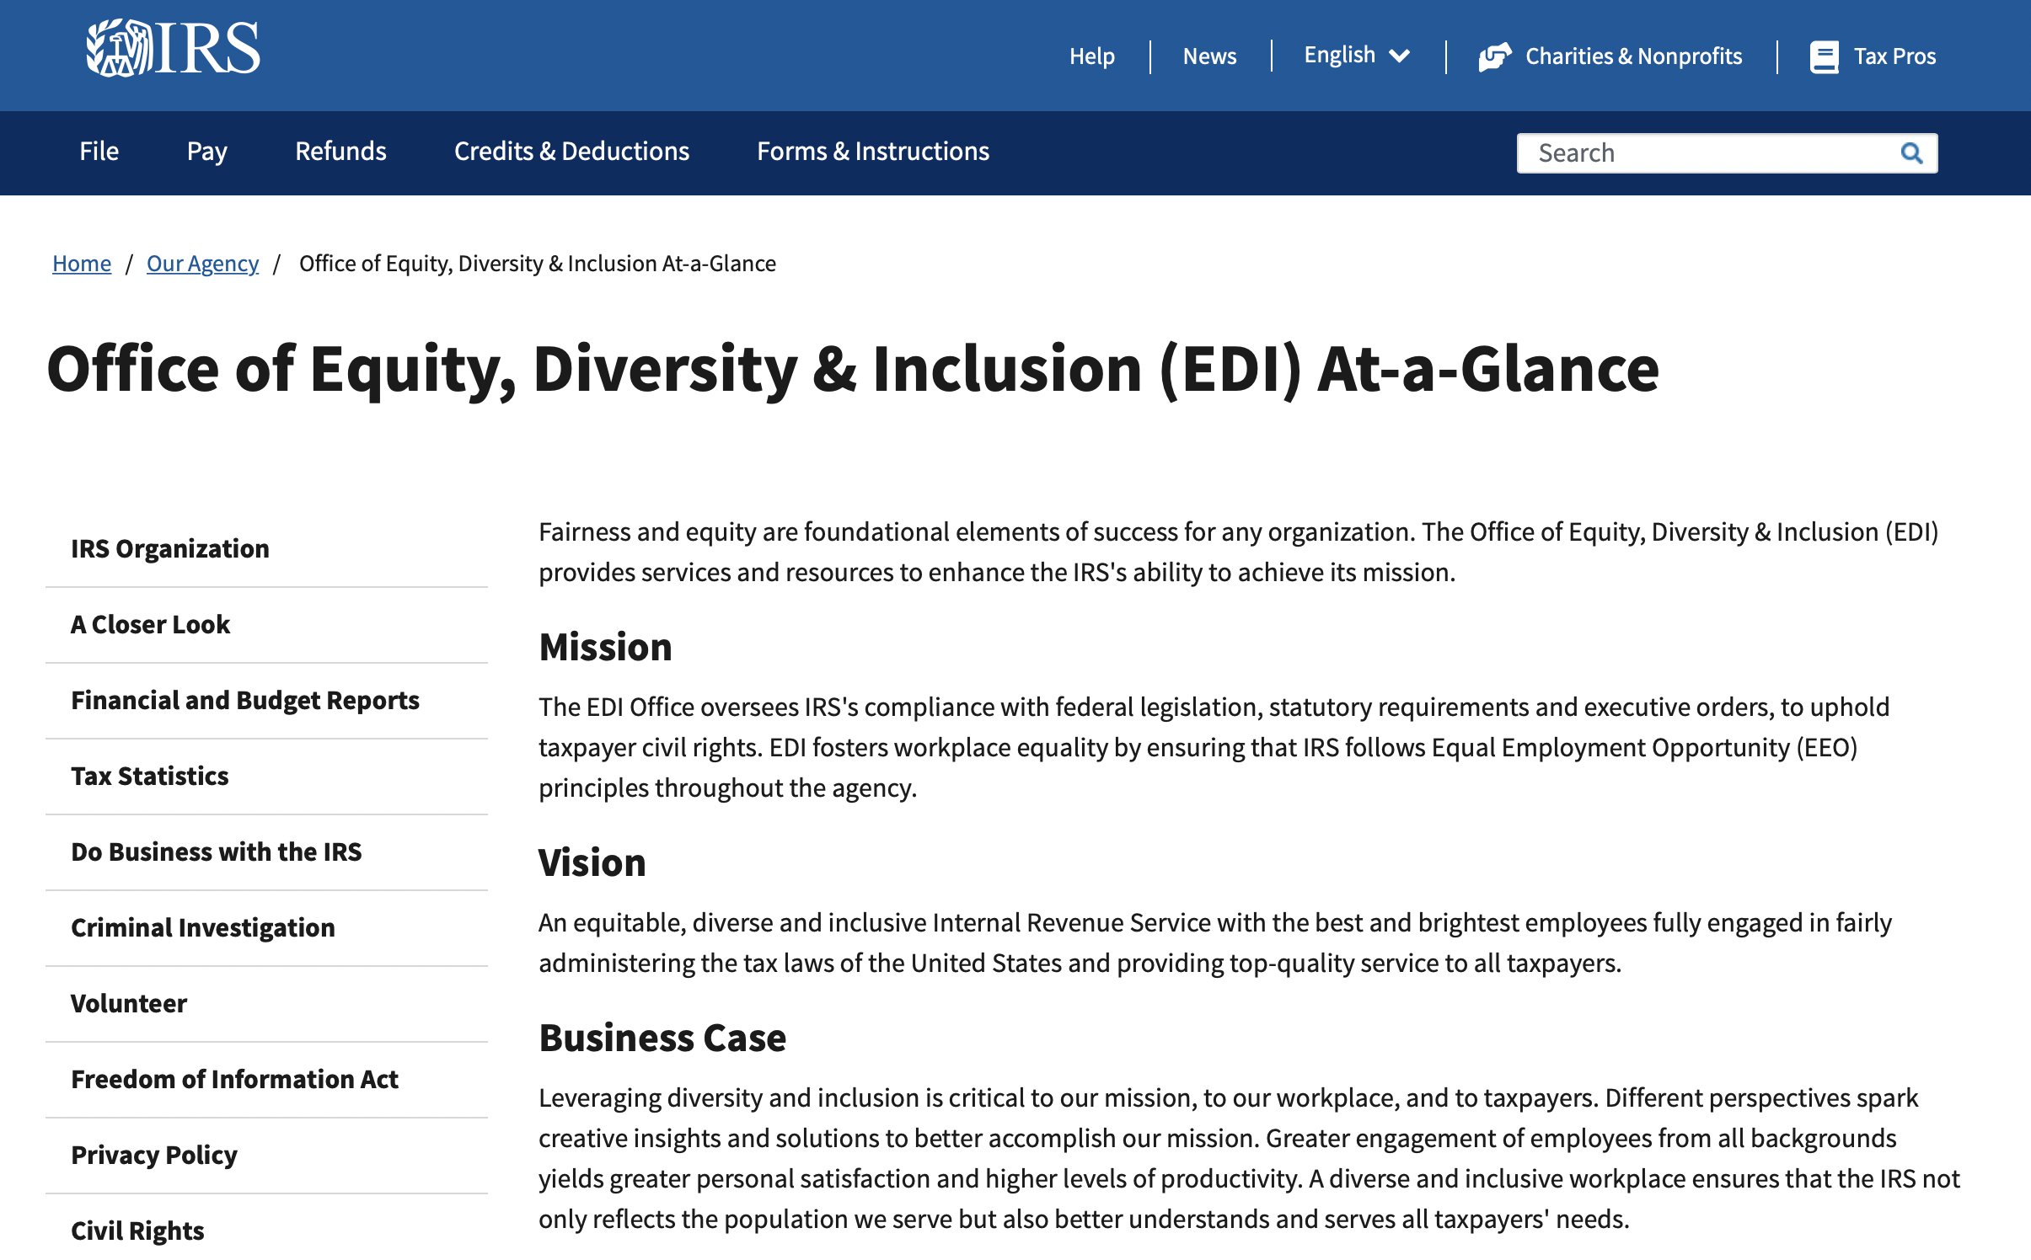
Task: Click the Home breadcrumb link
Action: [x=82, y=264]
